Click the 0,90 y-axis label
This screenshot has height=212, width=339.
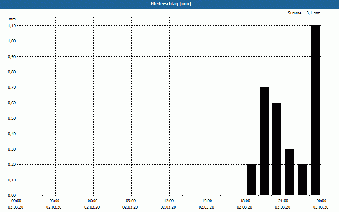point(12,56)
